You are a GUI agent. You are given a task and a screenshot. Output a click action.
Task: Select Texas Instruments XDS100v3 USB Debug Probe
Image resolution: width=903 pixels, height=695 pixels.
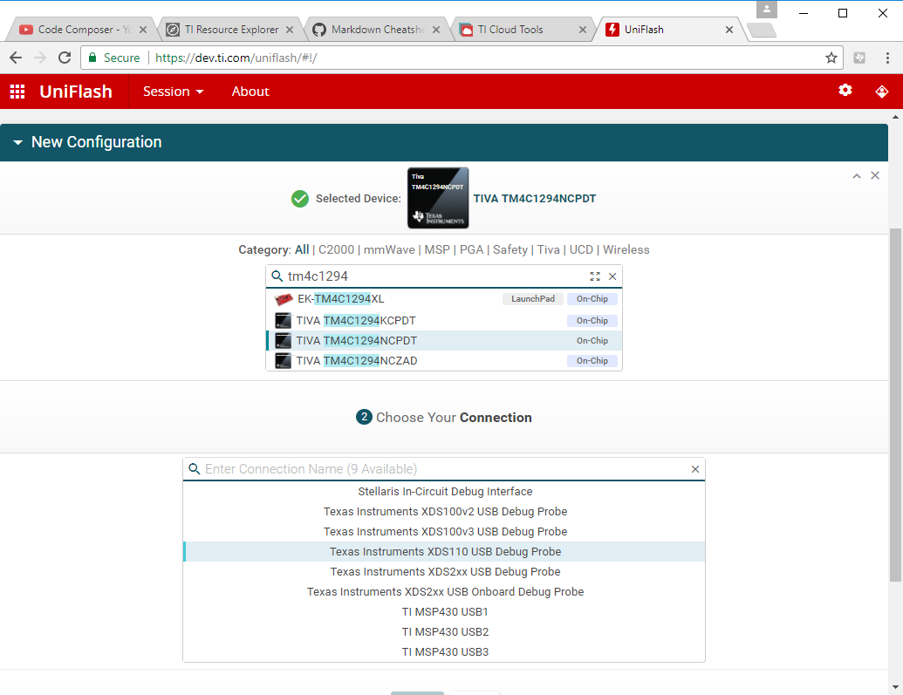point(444,531)
